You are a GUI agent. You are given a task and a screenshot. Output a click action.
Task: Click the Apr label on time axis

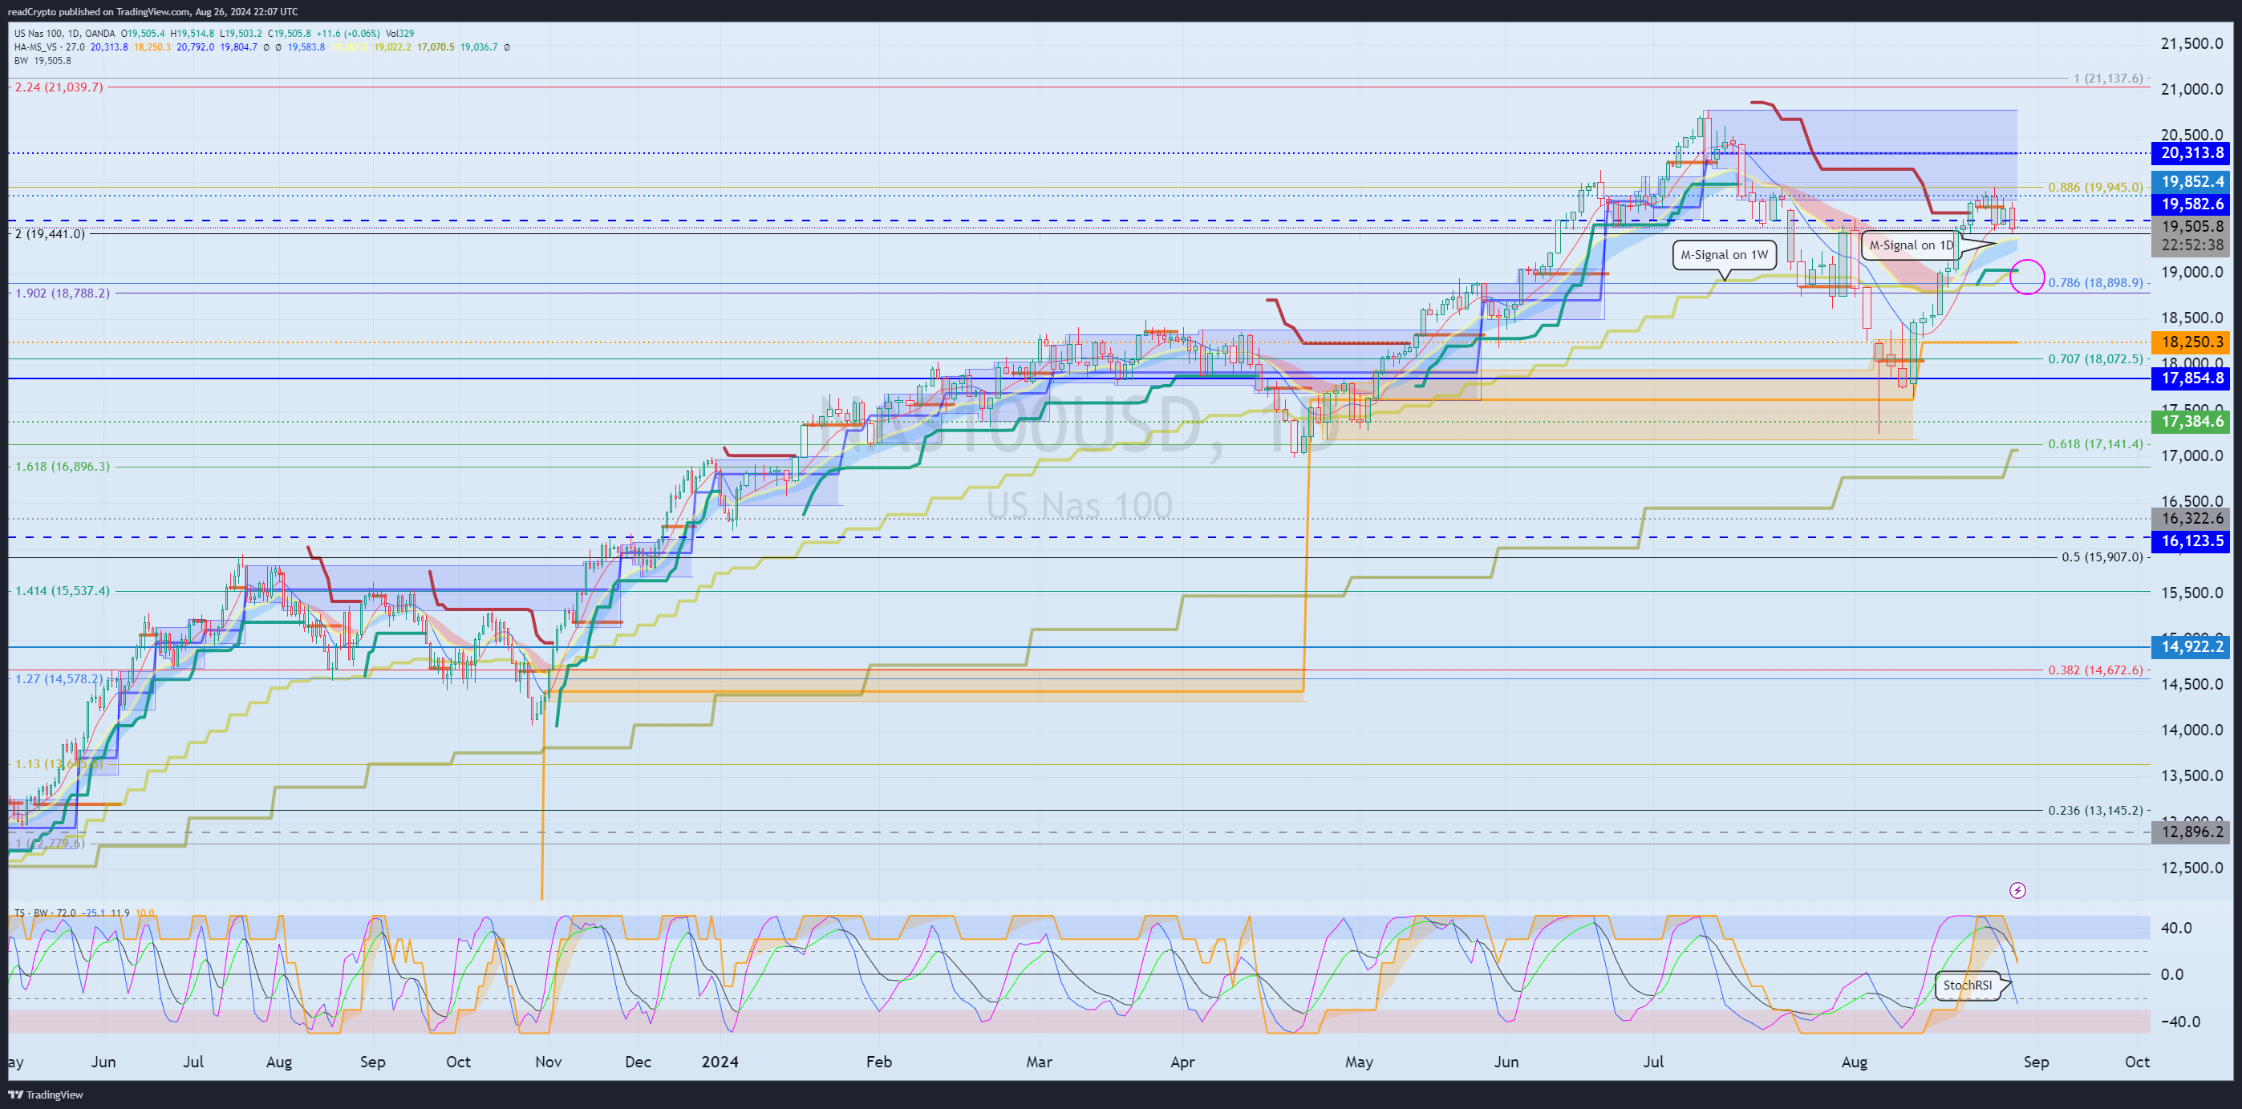[x=1182, y=1062]
